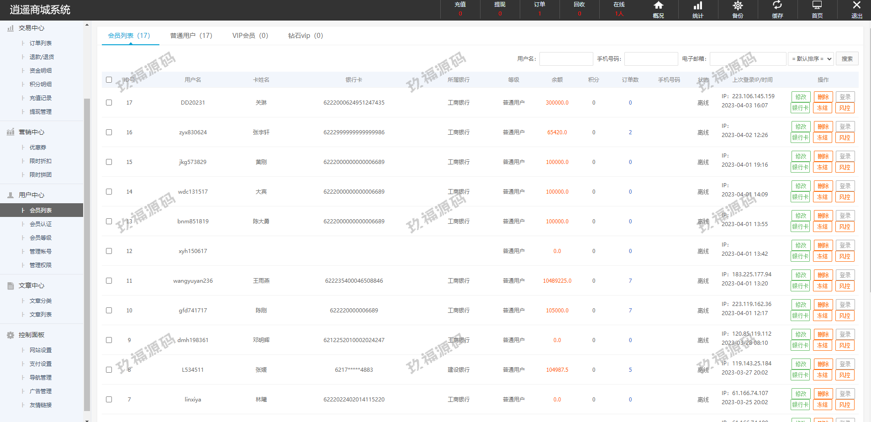Refresh cache with the 缓存 icon

(x=777, y=6)
